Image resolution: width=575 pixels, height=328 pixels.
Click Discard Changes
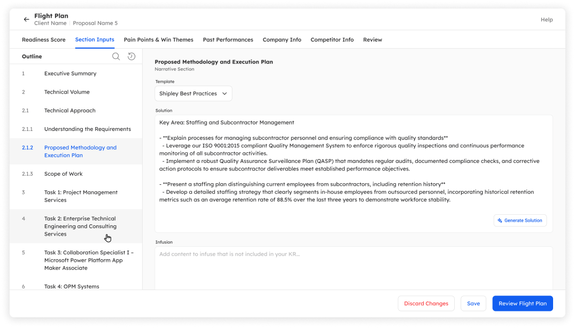[426, 303]
